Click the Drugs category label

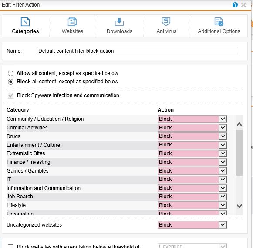tap(13, 136)
